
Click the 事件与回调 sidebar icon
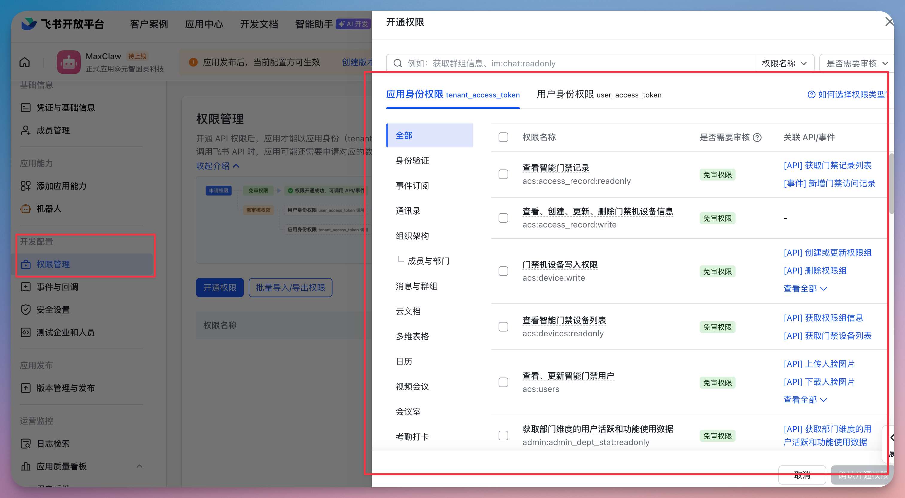click(26, 287)
